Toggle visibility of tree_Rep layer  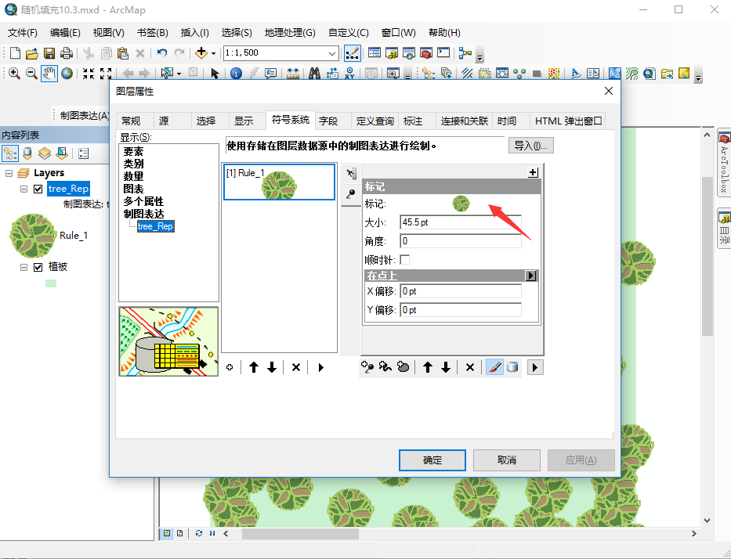[x=38, y=189]
